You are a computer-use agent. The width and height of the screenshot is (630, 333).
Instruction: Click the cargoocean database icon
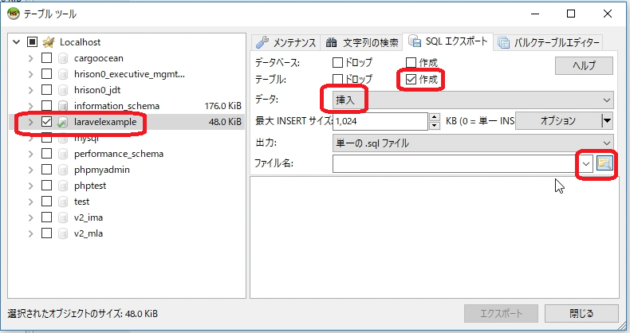pos(63,58)
